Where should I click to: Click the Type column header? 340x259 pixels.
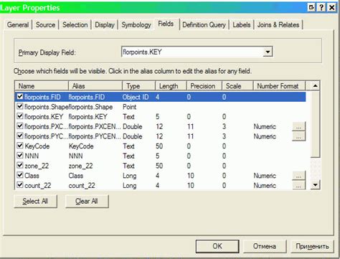[x=139, y=86]
